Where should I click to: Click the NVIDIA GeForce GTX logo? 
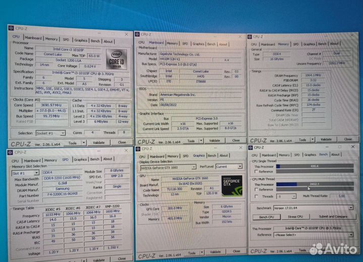(x=232, y=186)
